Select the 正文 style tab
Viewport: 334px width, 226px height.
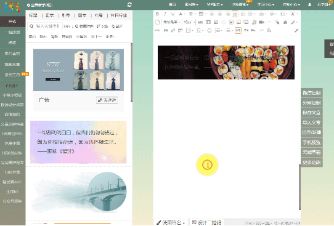[49, 15]
